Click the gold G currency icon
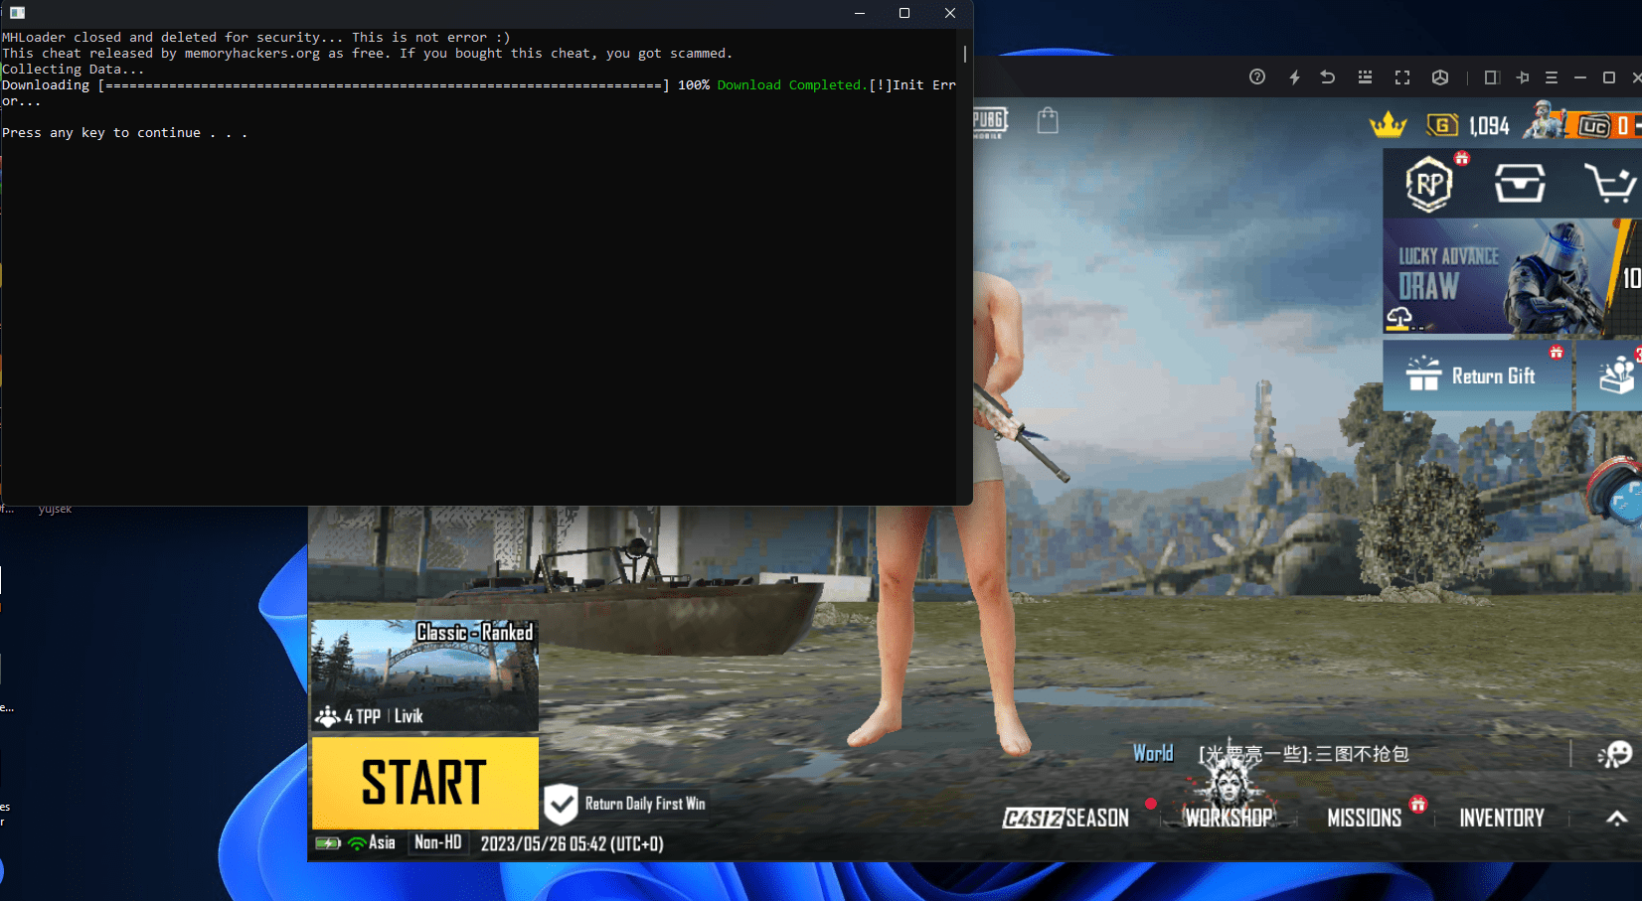The height and width of the screenshot is (901, 1642). (1442, 125)
